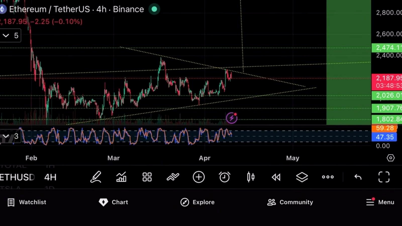Tap the Feb label on time axis

[x=31, y=158]
